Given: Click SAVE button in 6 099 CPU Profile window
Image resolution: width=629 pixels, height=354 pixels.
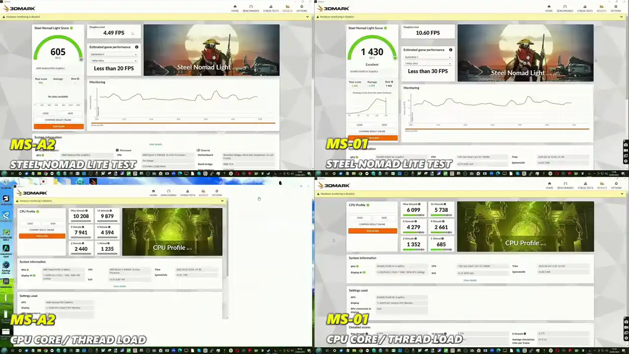Looking at the screenshot, I should tap(384, 218).
